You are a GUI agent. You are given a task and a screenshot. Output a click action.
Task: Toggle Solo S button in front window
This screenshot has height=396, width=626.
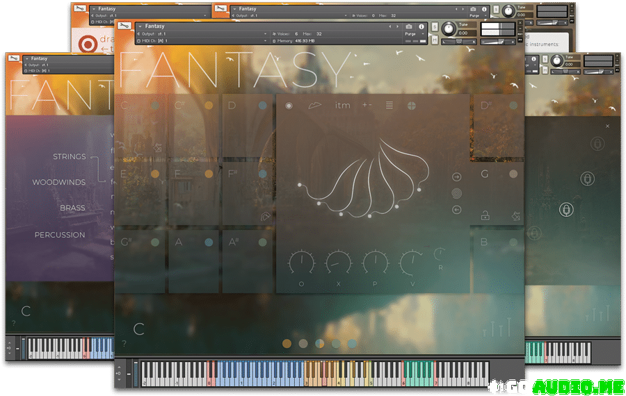click(x=435, y=26)
